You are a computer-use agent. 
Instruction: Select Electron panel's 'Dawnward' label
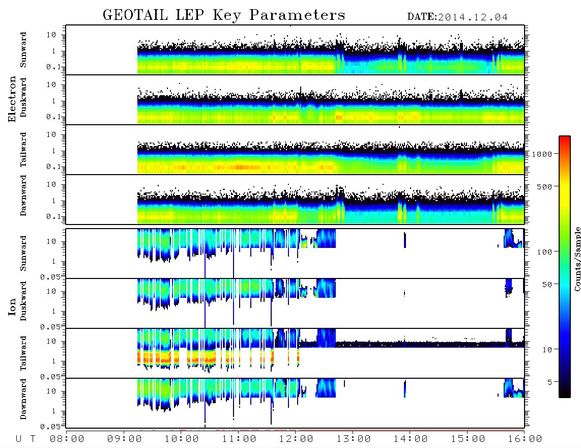point(23,196)
